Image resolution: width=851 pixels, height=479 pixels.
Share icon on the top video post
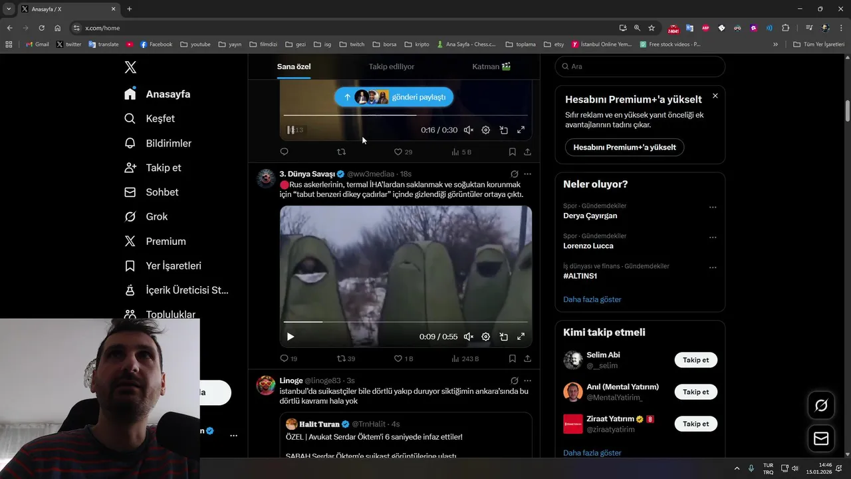coord(527,152)
